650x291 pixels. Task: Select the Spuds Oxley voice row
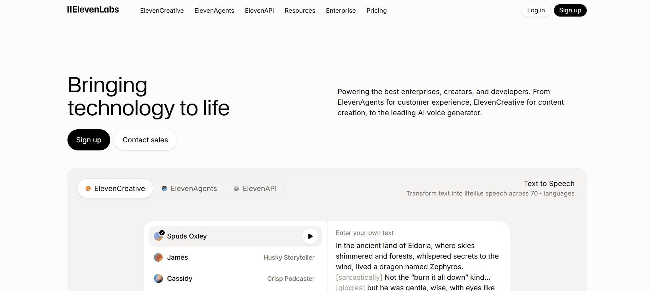[235, 236]
